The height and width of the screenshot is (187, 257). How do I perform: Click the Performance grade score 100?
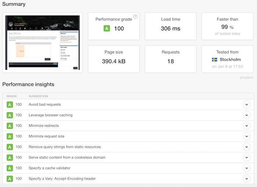[119, 29]
